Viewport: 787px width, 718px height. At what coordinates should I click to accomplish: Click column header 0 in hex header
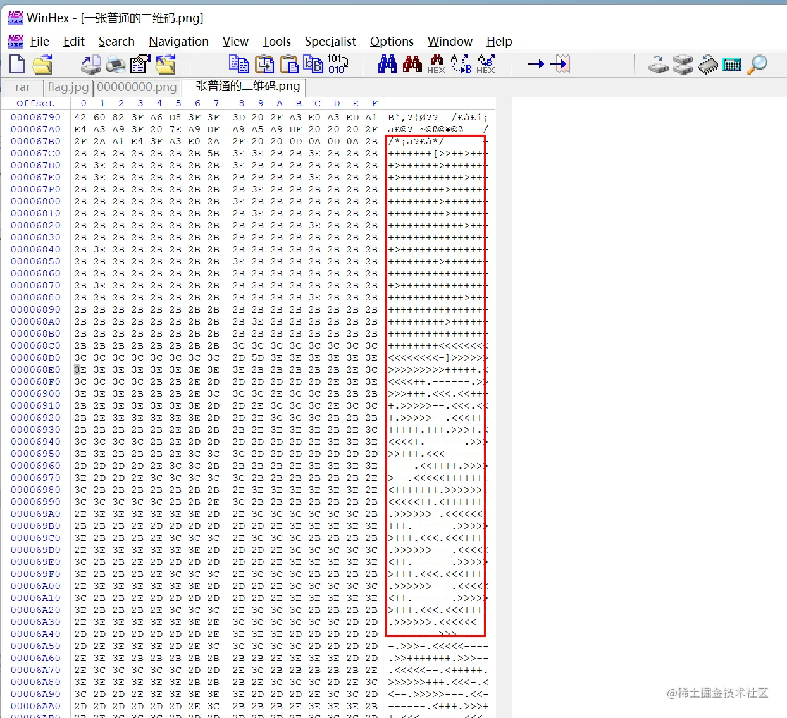pos(84,104)
